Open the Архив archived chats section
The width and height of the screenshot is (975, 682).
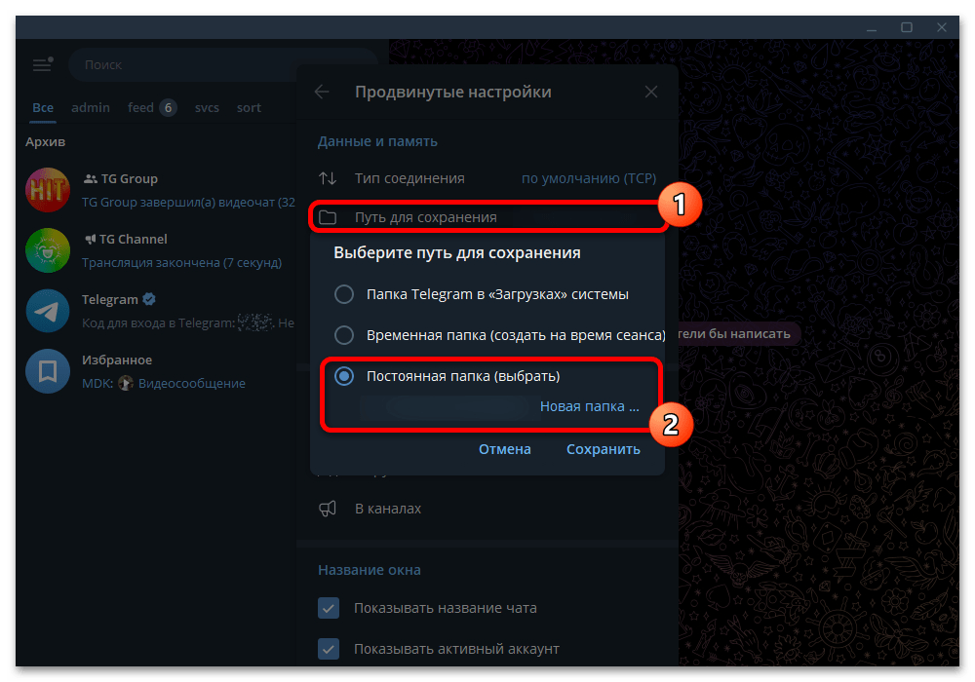(x=46, y=141)
